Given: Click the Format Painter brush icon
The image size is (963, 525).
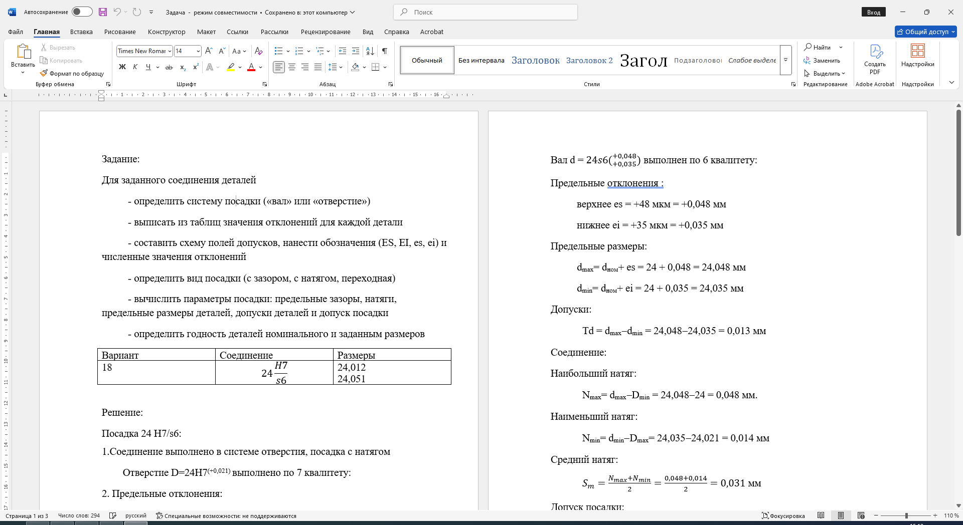Looking at the screenshot, I should point(44,73).
